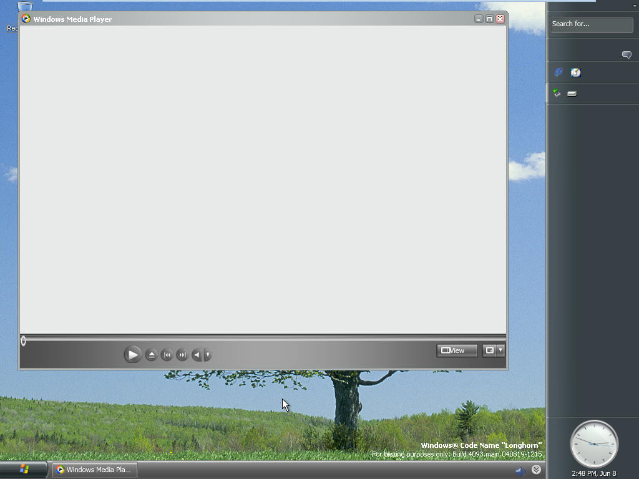
Task: Click the analog clock in the sidebar
Action: tap(594, 444)
